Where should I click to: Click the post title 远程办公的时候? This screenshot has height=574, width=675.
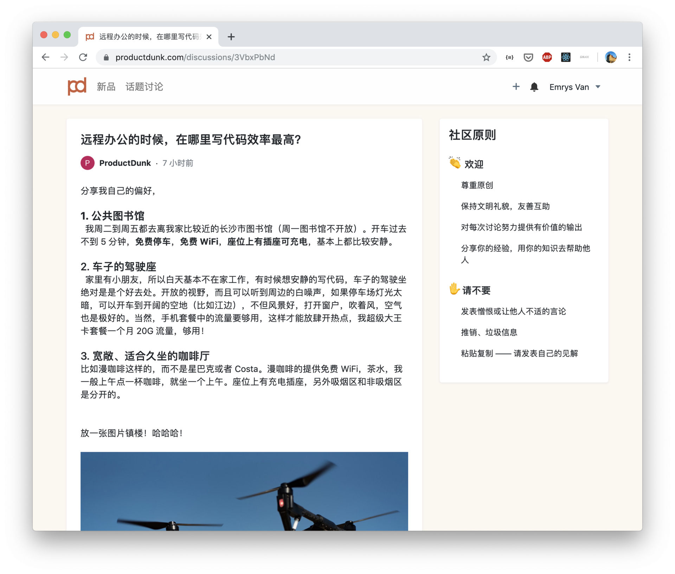point(191,140)
